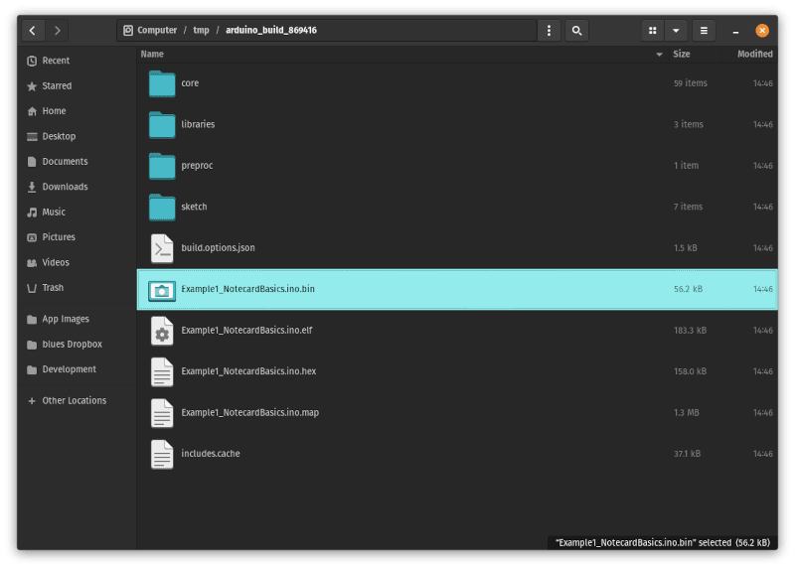Open Videos in the sidebar

[77, 262]
